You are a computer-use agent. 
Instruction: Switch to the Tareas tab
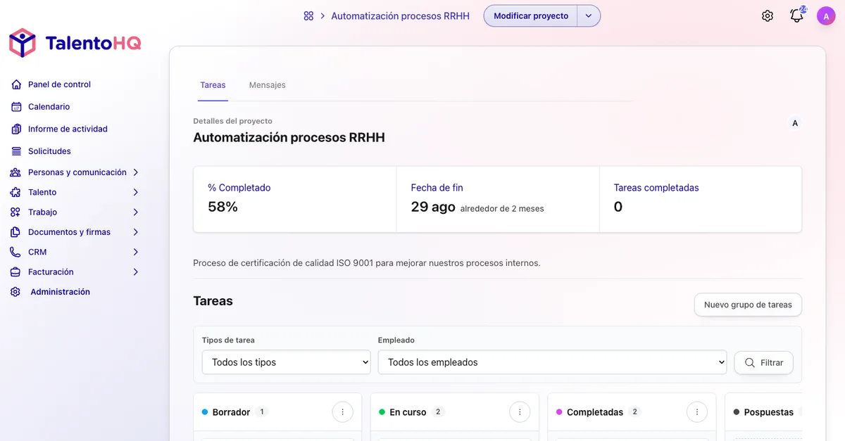(213, 85)
